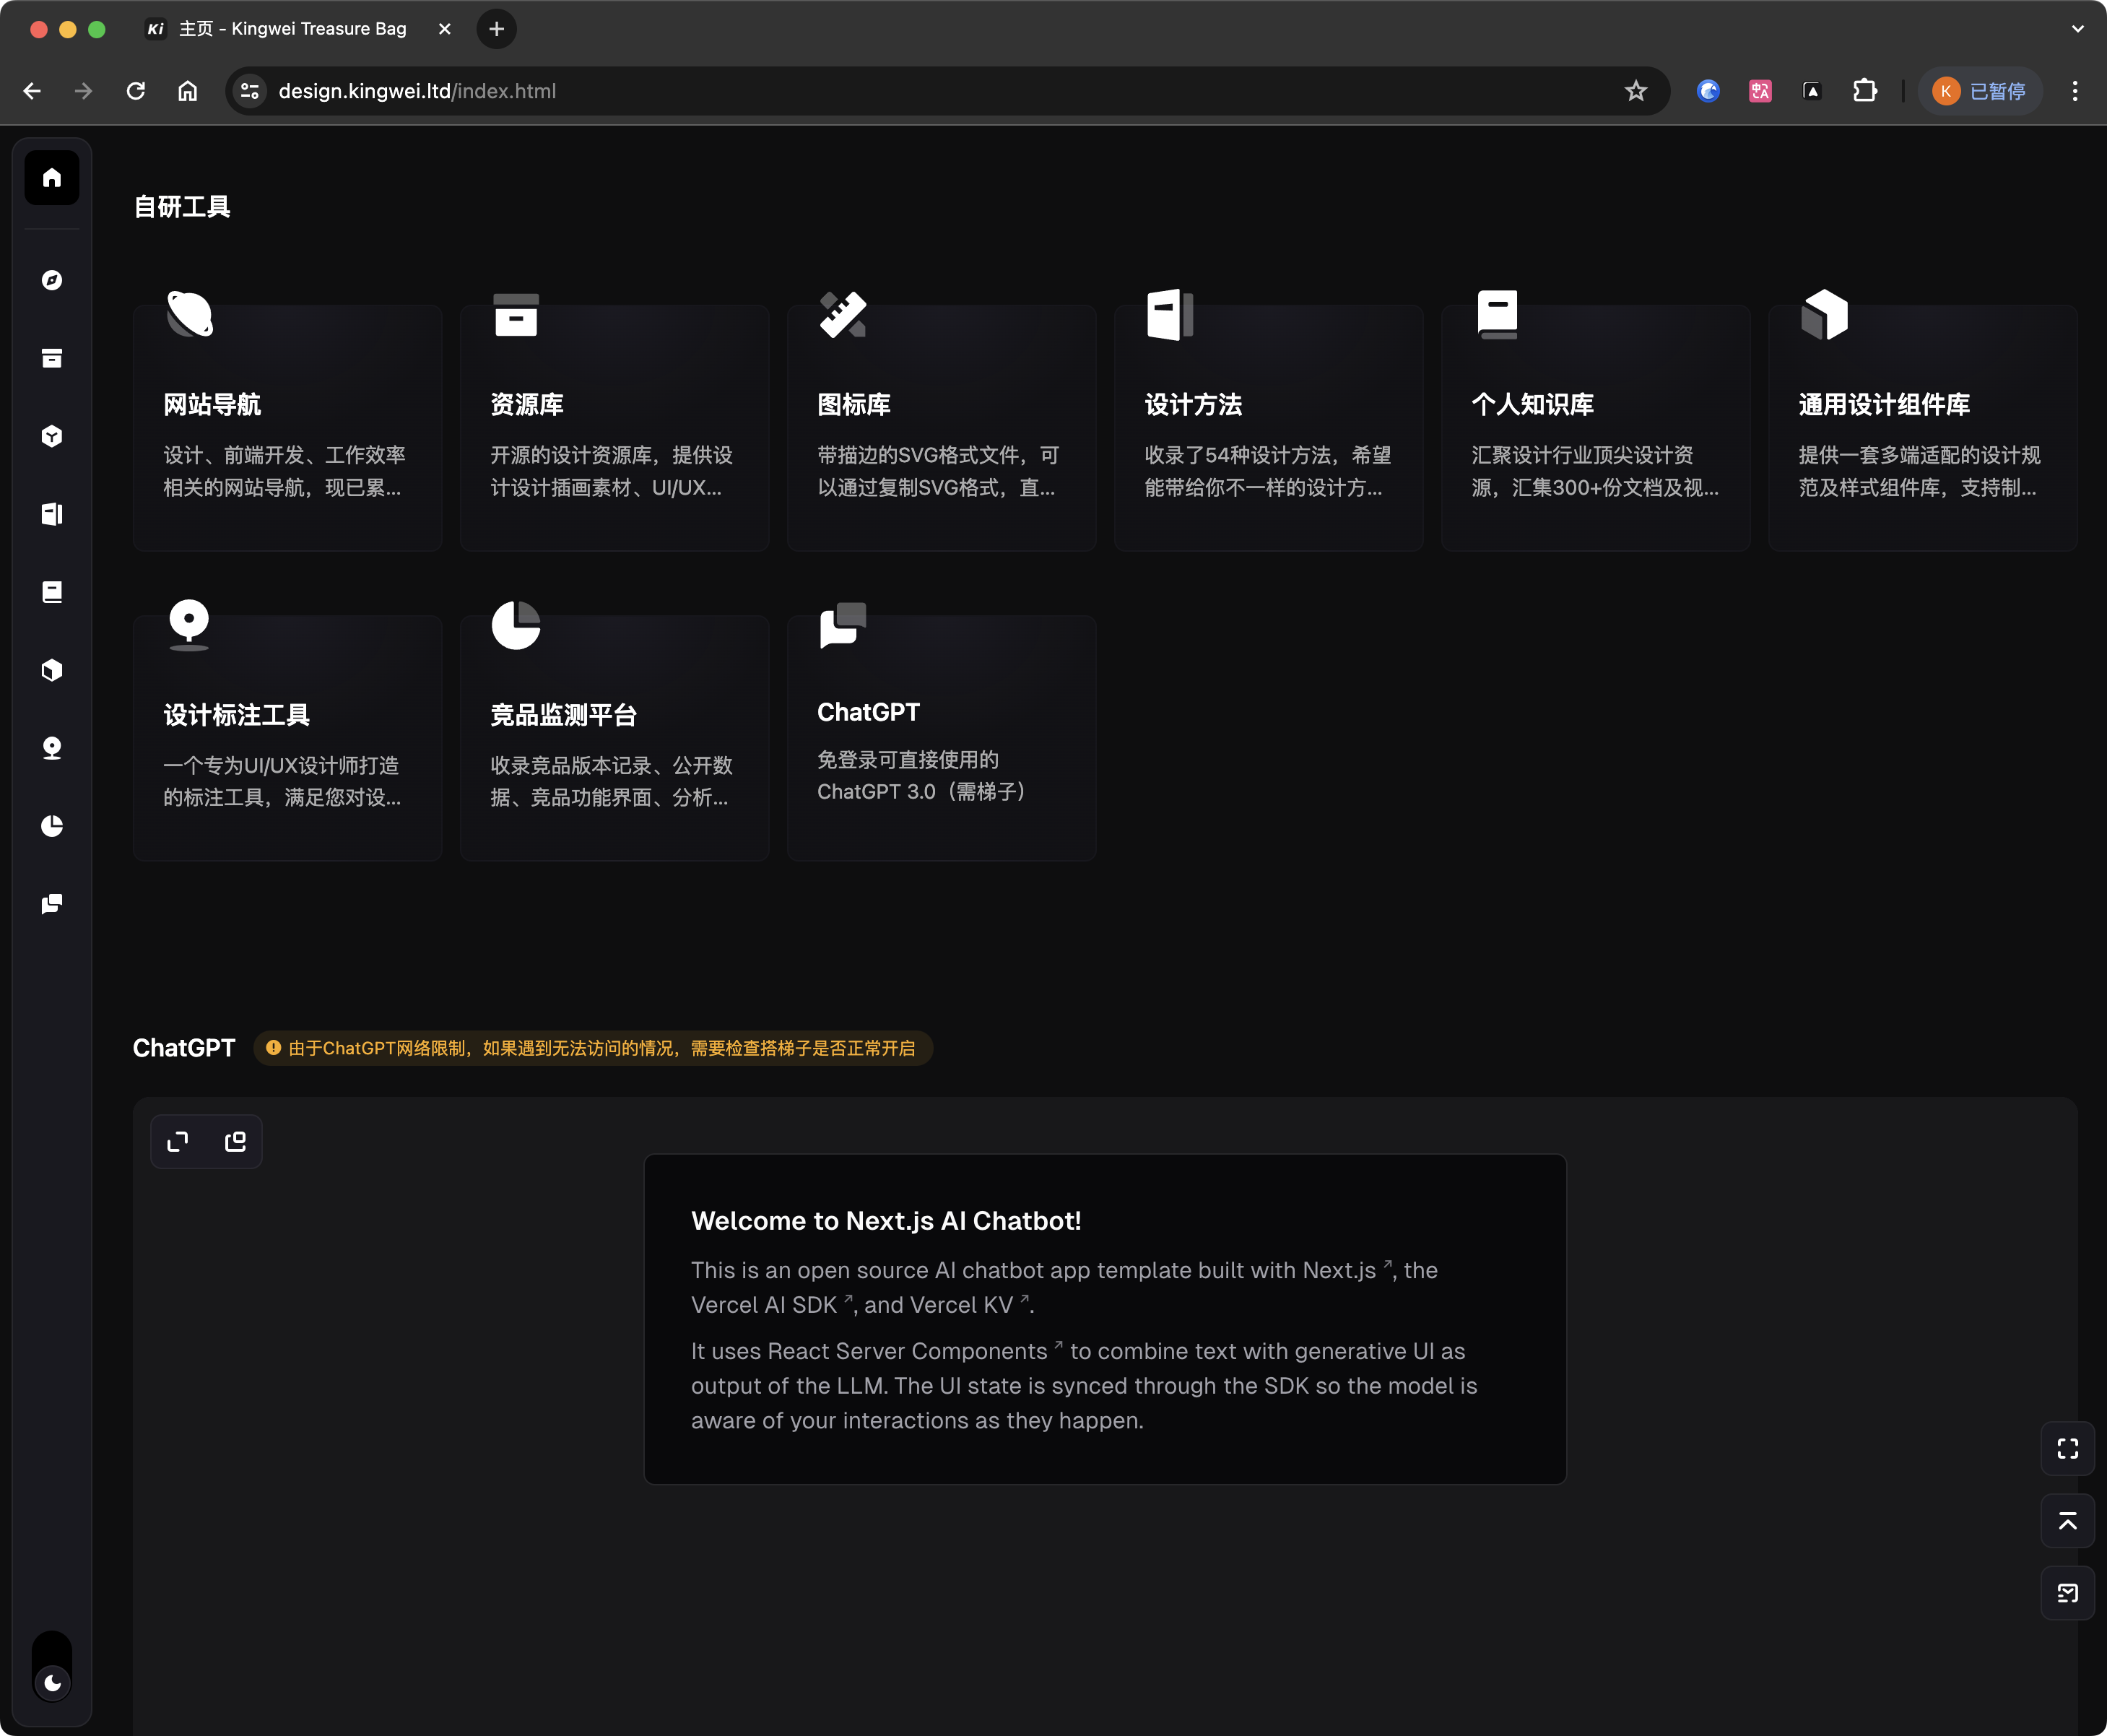Screen dimensions: 2107x1736
Task: Open the compass navigation sidebar icon
Action: tap(52, 280)
